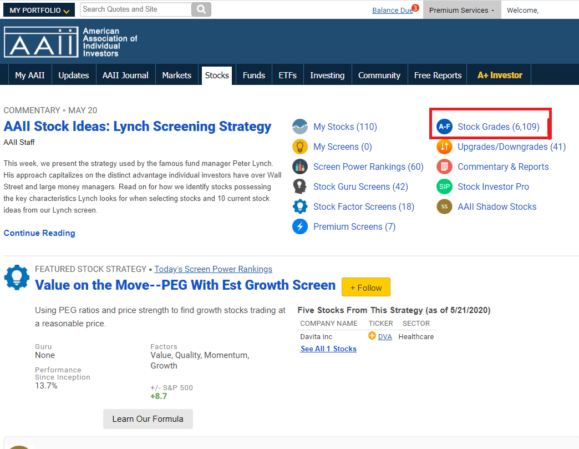Click the AAII Staff author name
Screen dimensions: 579x449
19,142
